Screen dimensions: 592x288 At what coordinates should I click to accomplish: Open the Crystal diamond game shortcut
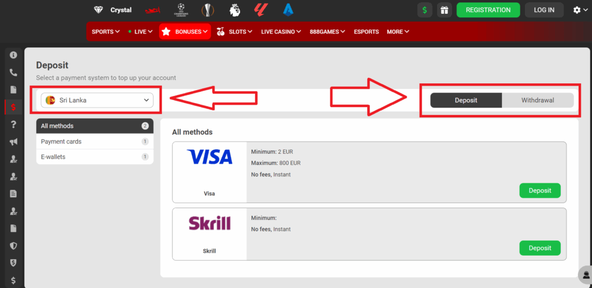113,10
